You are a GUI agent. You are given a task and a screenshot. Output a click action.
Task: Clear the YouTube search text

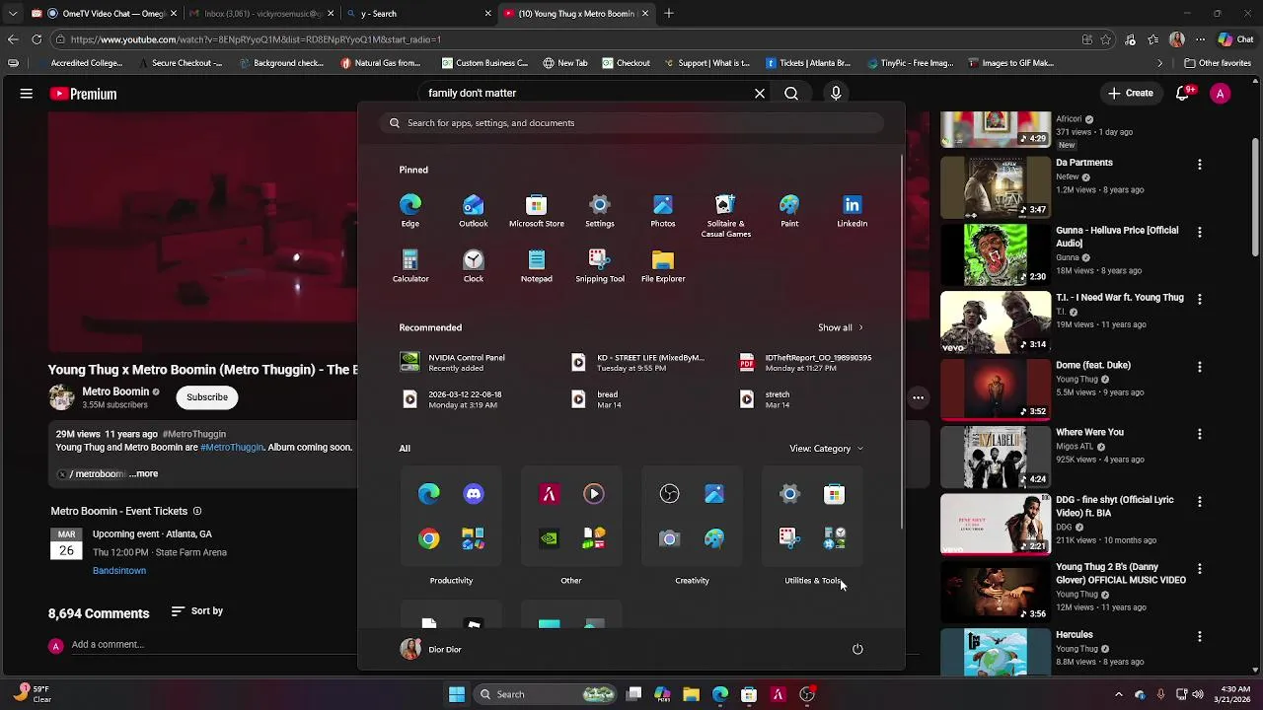pyautogui.click(x=760, y=93)
